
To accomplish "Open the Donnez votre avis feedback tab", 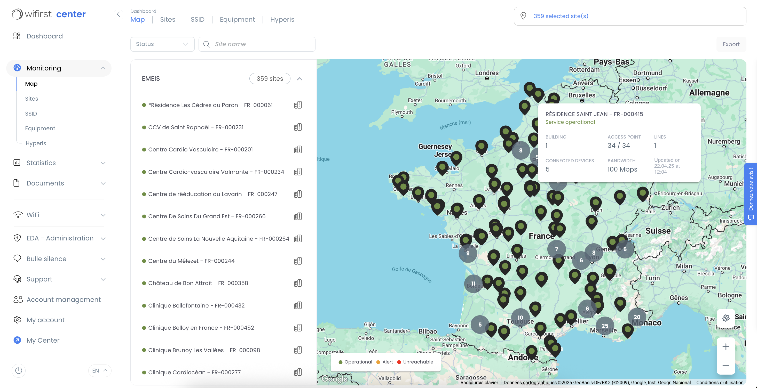I will 751,194.
